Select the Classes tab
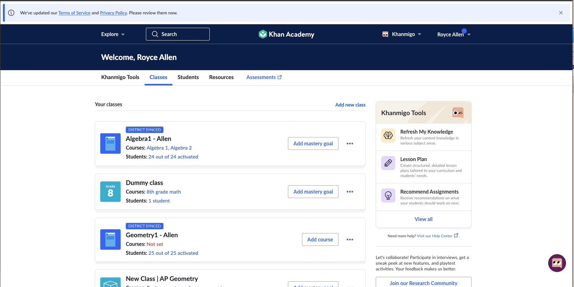This screenshot has width=574, height=287. (158, 77)
